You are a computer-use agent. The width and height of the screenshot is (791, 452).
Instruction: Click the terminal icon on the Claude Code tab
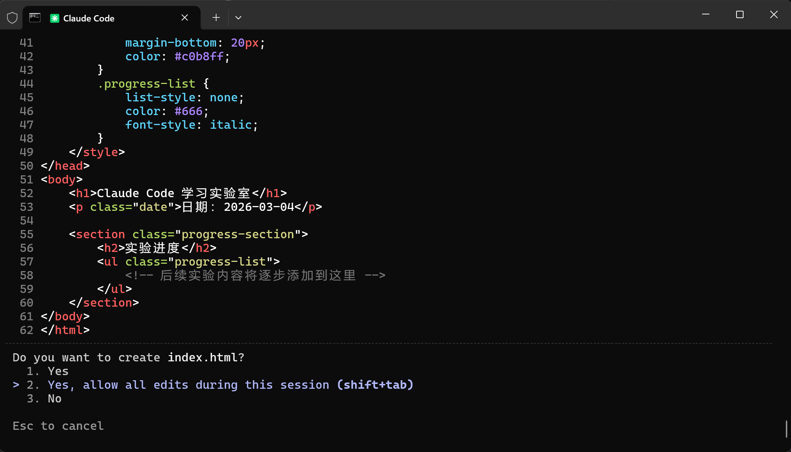point(35,18)
